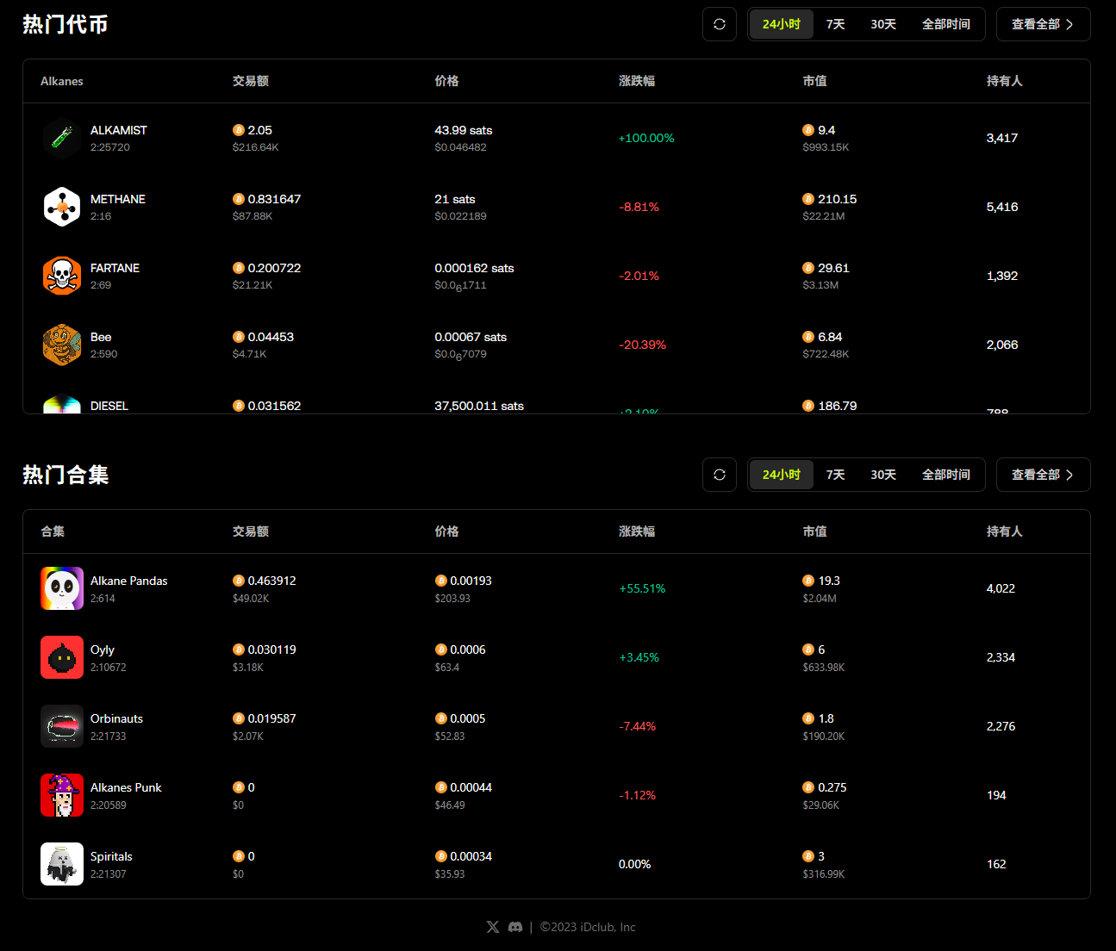Refresh the hot collections list
The width and height of the screenshot is (1116, 951).
tap(720, 475)
